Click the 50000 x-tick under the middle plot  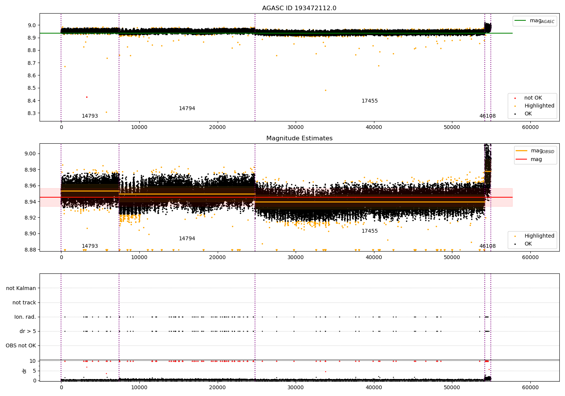tap(452, 258)
